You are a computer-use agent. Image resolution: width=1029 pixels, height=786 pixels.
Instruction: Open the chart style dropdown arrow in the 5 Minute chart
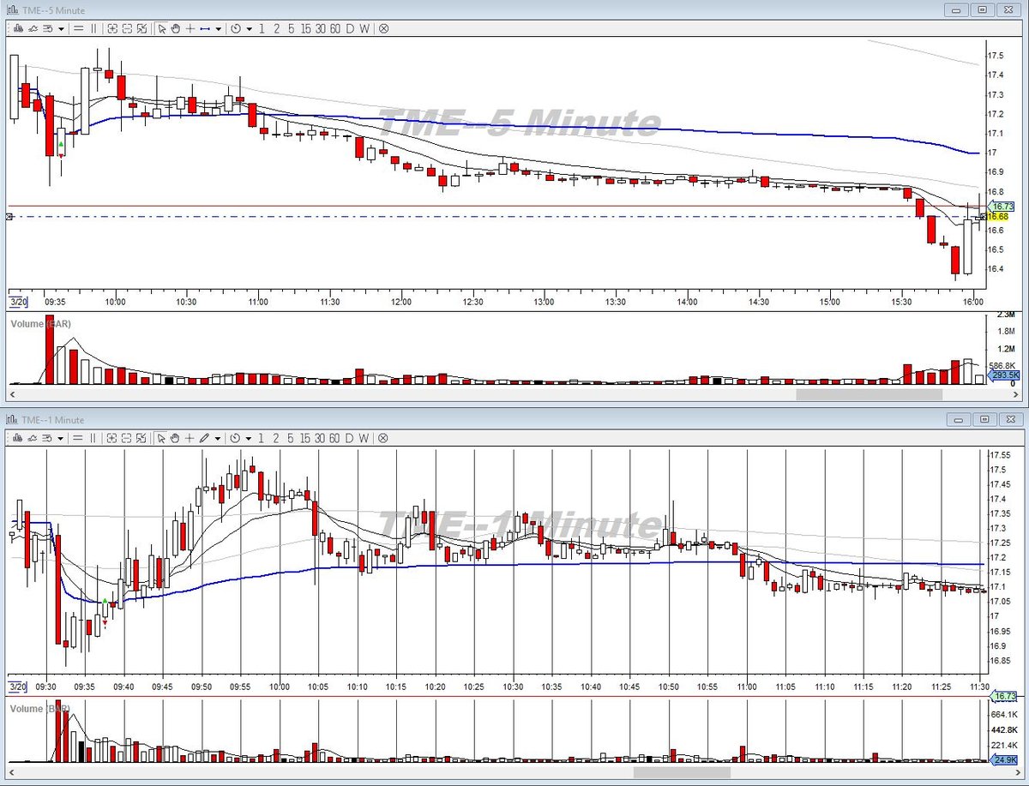coord(61,28)
